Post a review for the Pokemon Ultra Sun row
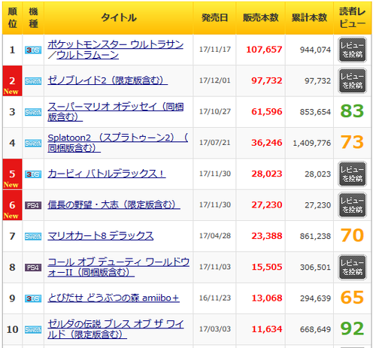The image size is (376, 348). pyautogui.click(x=352, y=50)
